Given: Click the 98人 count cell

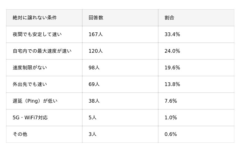Looking at the screenshot, I should click(x=94, y=68).
